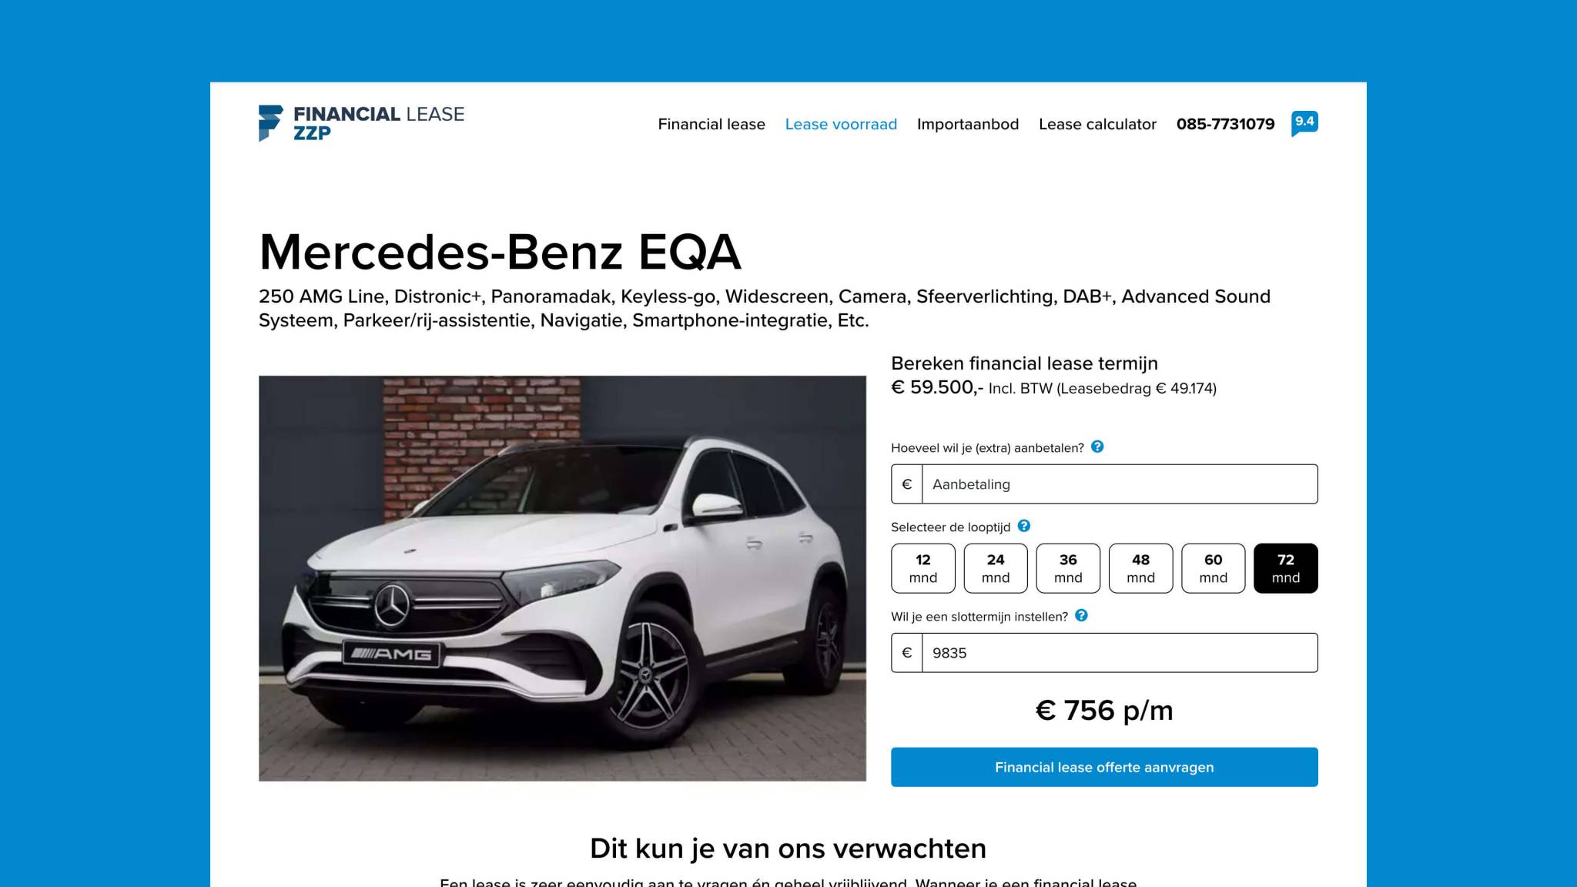
Task: Click help icon beside slottermijn question
Action: point(1081,615)
